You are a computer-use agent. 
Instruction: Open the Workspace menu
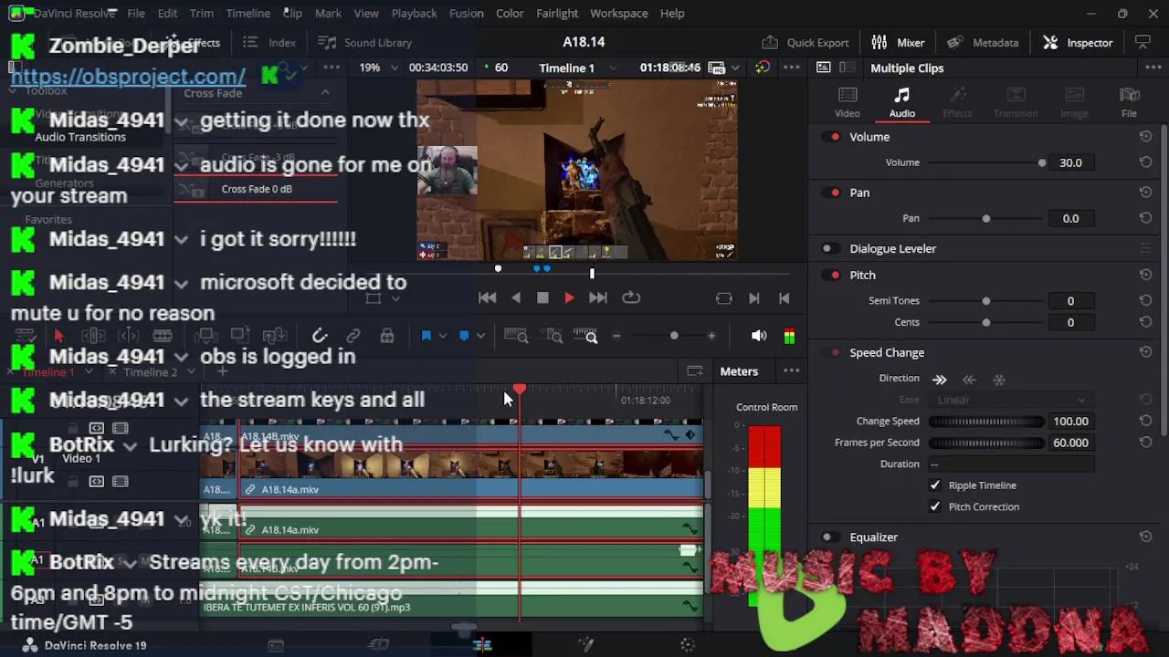point(618,13)
